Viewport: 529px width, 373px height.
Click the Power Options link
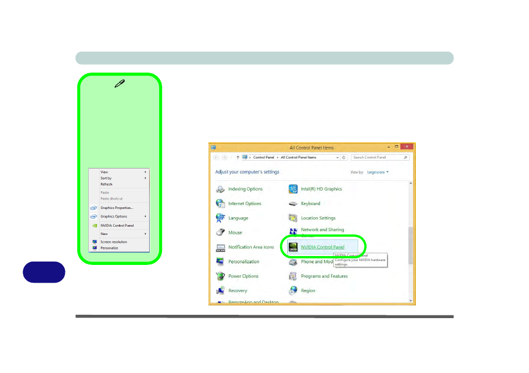coord(243,276)
